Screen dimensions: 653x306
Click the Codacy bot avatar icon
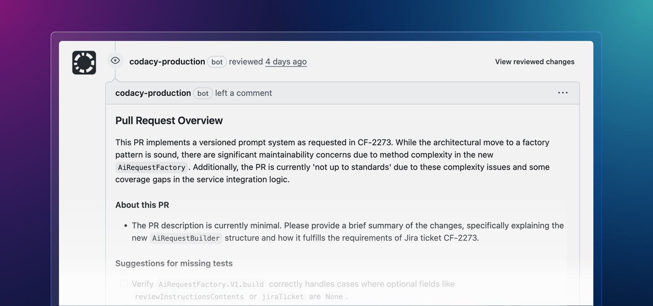pyautogui.click(x=84, y=63)
